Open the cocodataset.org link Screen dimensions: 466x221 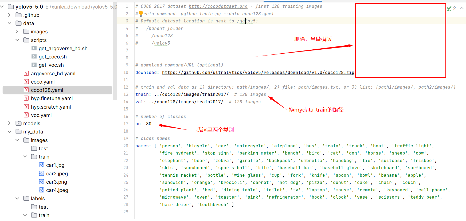[218, 6]
